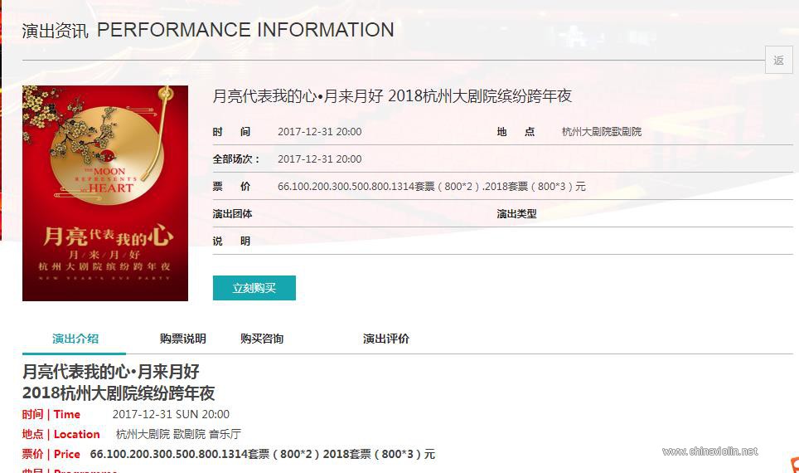Switch to the 购票说明 tab
The image size is (799, 473).
pos(182,339)
